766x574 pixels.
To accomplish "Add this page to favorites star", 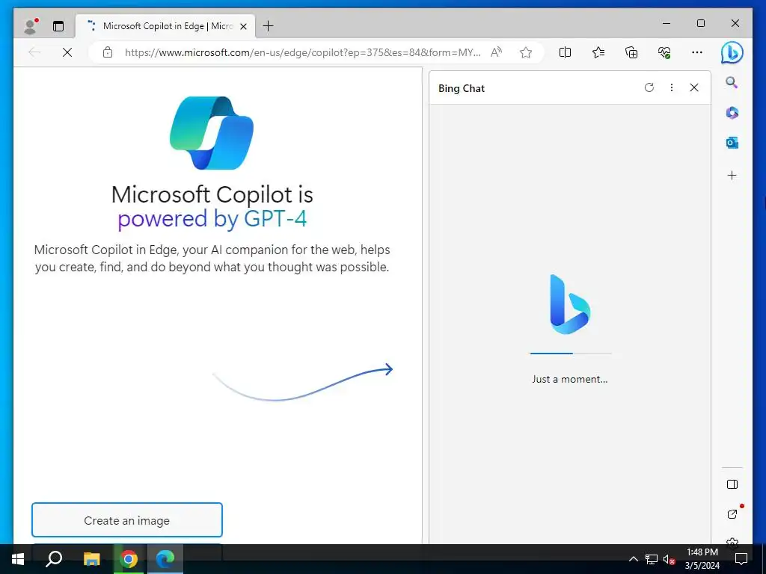I will [526, 52].
